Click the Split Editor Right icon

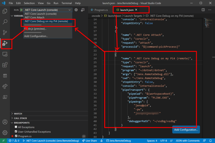coord(203,10)
